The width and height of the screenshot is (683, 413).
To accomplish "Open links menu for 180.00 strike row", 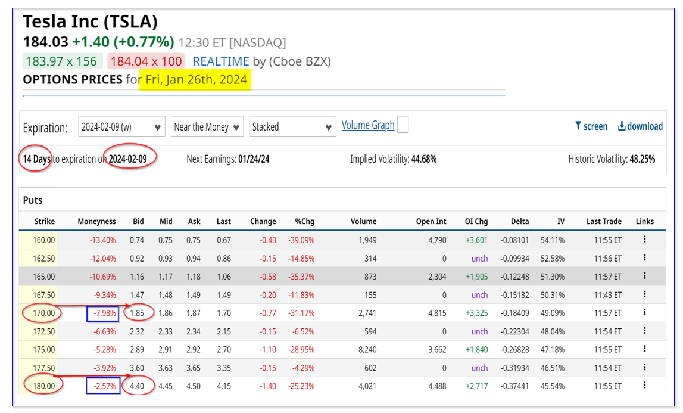I will [644, 386].
